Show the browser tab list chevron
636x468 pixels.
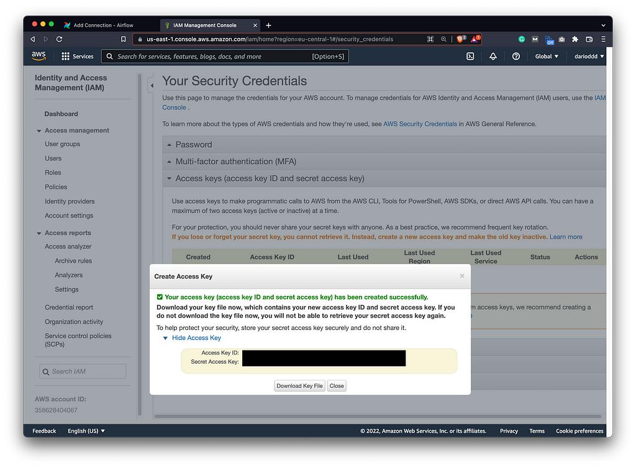[x=603, y=25]
